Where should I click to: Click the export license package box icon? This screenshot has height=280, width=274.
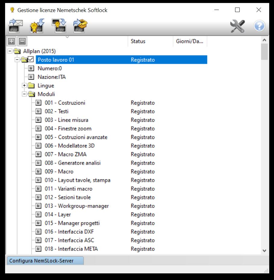(80, 26)
